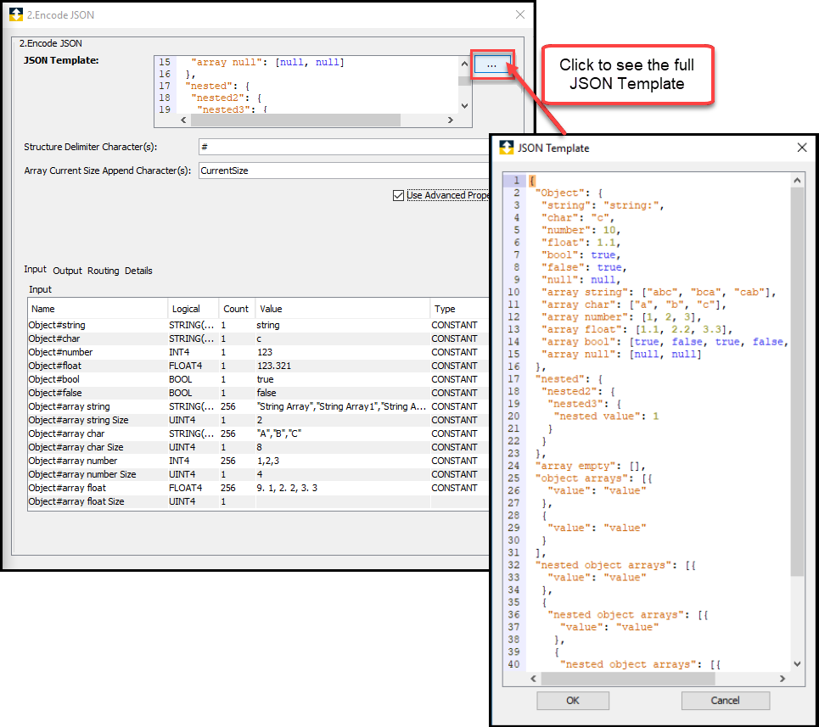Select the Input tab
Viewport: 819px width, 727px height.
[35, 270]
